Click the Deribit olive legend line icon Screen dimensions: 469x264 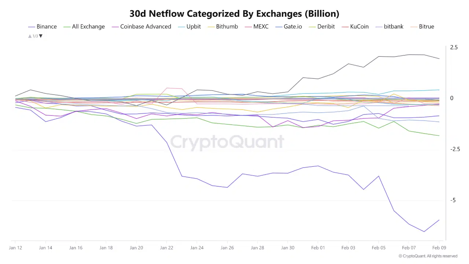coord(313,27)
